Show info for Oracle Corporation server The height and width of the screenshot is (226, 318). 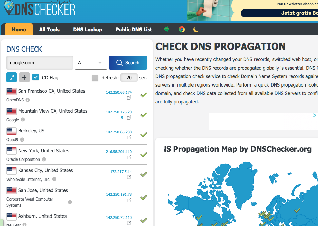pos(44,159)
